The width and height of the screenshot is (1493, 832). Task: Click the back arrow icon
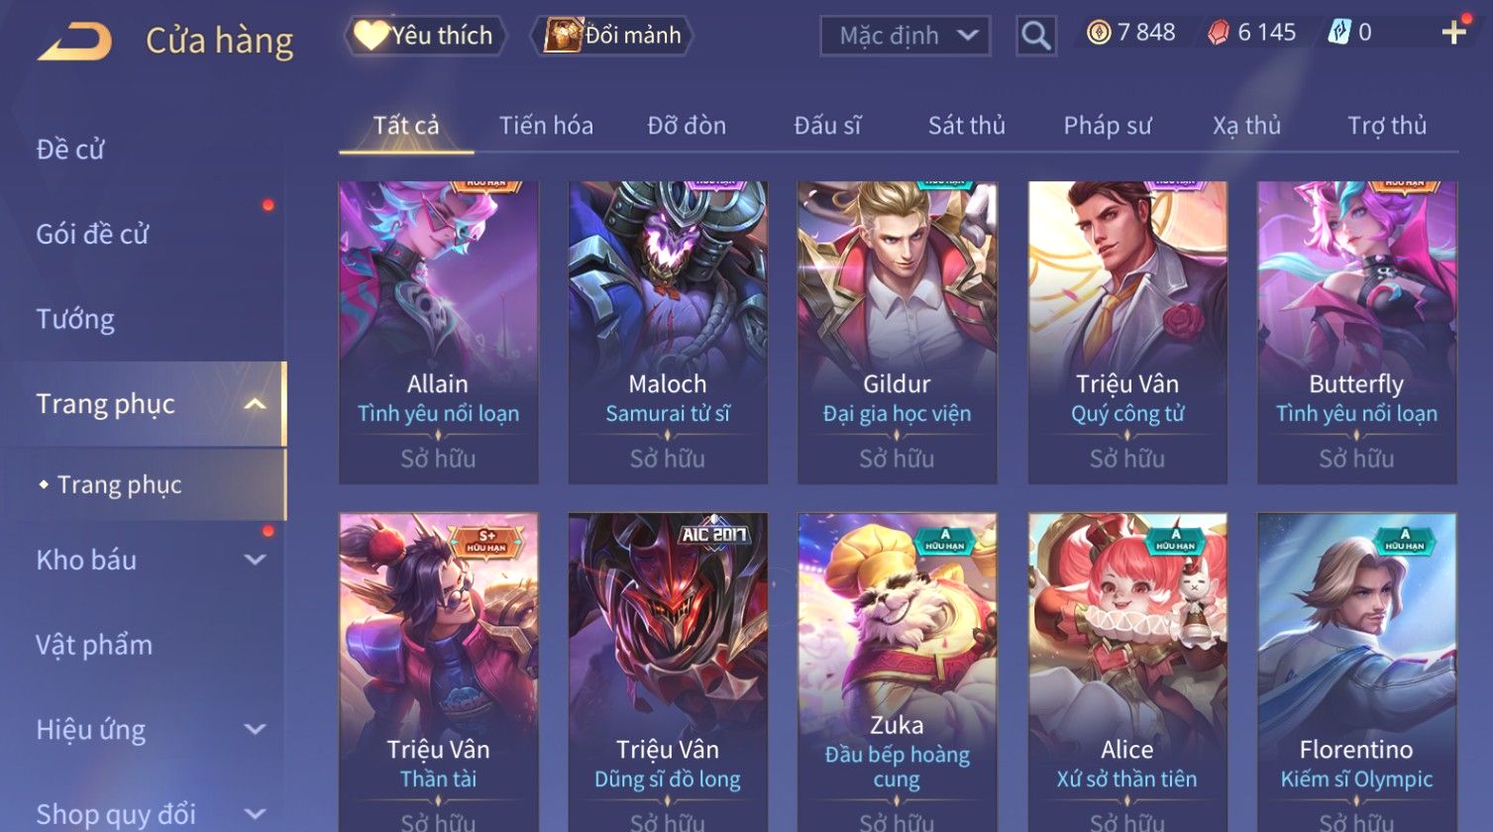(74, 42)
